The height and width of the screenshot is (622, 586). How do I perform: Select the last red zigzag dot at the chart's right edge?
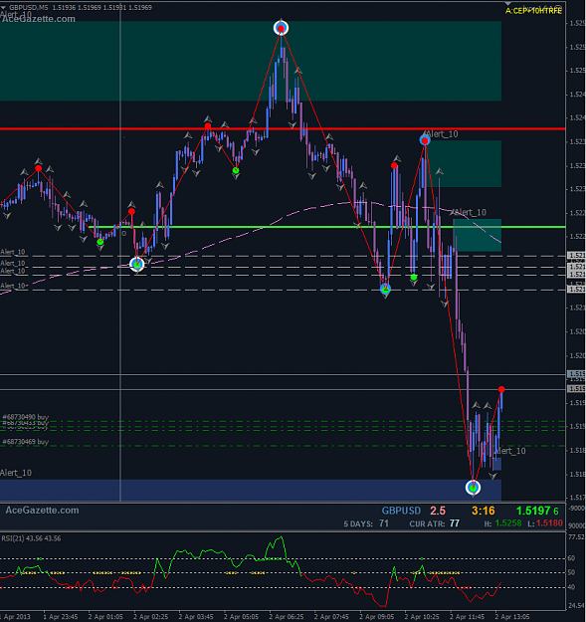pyautogui.click(x=501, y=389)
